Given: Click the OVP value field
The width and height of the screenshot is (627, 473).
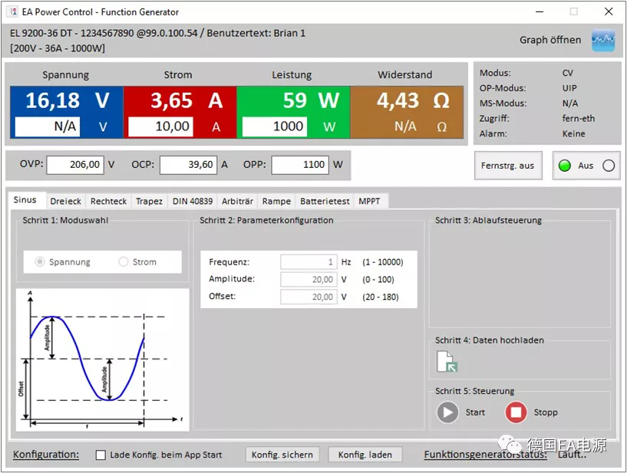Looking at the screenshot, I should tap(75, 165).
